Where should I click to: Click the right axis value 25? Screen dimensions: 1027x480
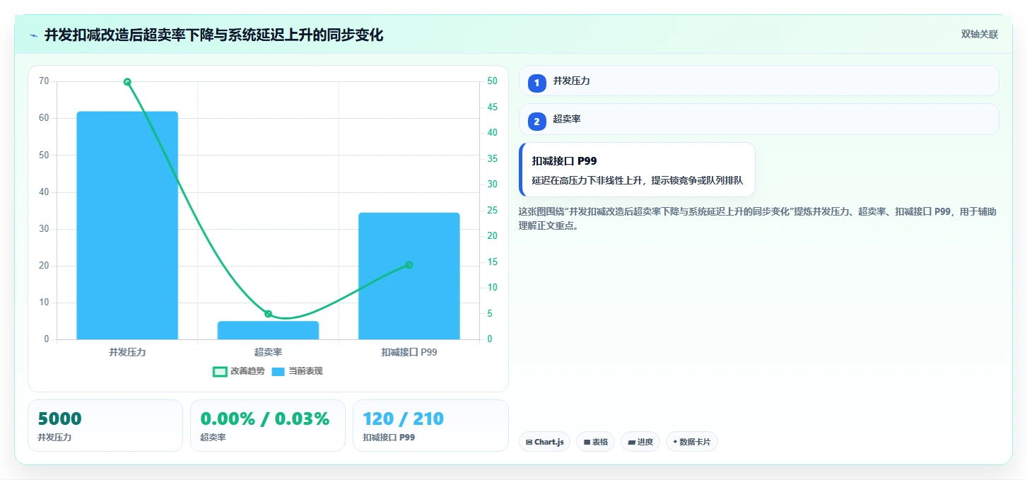click(x=493, y=211)
